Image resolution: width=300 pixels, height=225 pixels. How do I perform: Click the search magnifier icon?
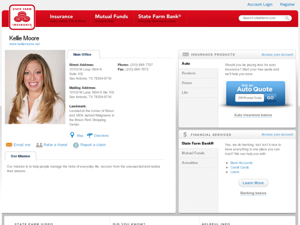click(287, 18)
